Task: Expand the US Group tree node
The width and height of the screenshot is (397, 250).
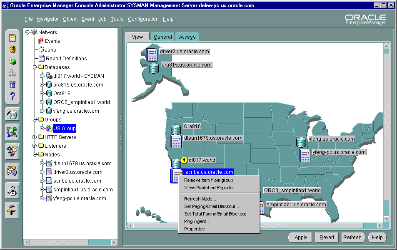Action: [x=42, y=128]
